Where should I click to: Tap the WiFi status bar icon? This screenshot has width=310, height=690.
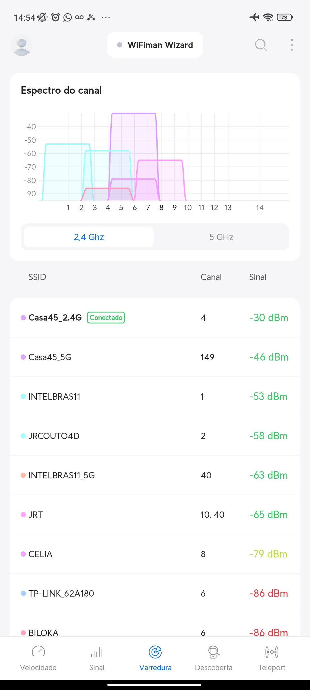268,17
